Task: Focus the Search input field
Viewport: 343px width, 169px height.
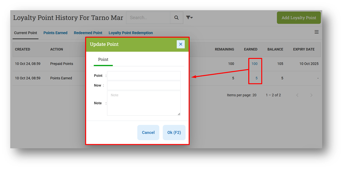Action: click(148, 18)
